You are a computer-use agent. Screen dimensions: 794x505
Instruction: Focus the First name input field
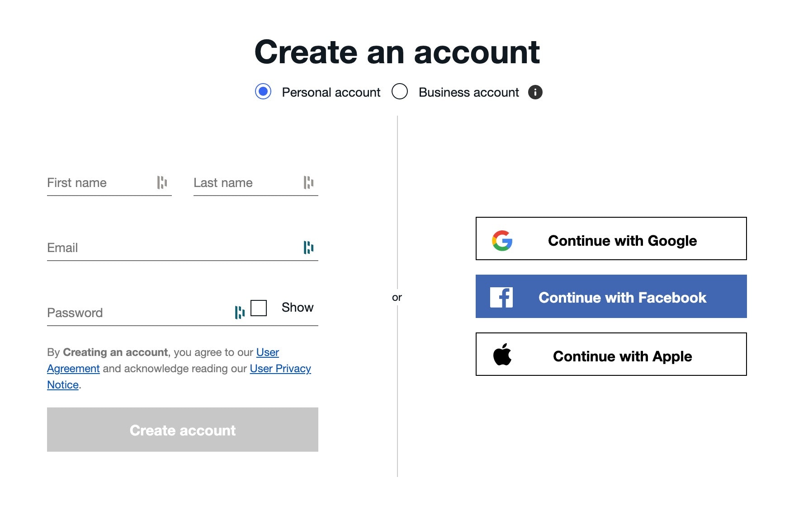pyautogui.click(x=100, y=183)
